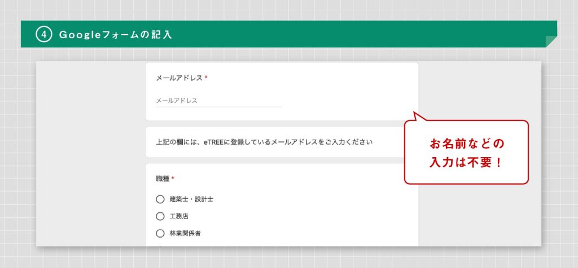Click the お名前などの text in callout
Screen dimensions: 578x268
(x=466, y=144)
